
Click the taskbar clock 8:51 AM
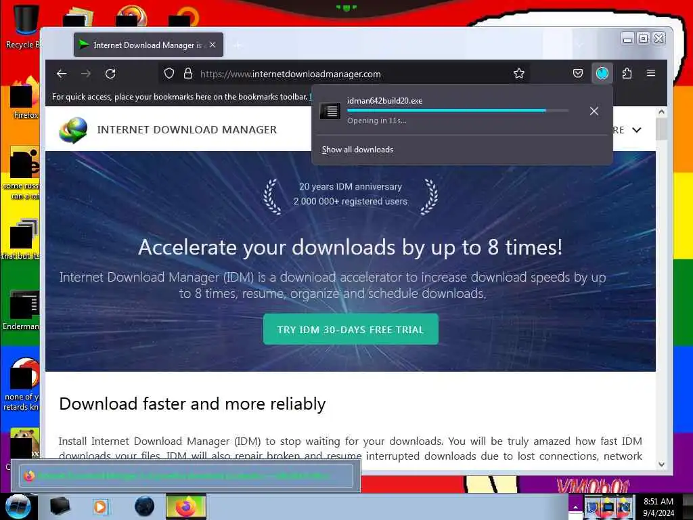coord(658,507)
